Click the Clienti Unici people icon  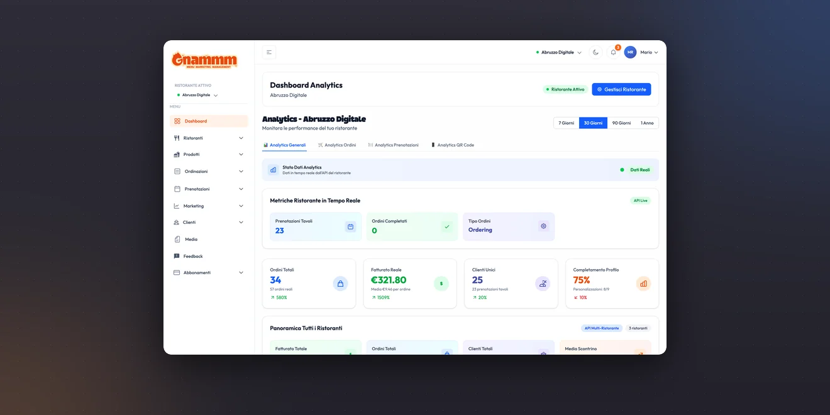pyautogui.click(x=543, y=284)
